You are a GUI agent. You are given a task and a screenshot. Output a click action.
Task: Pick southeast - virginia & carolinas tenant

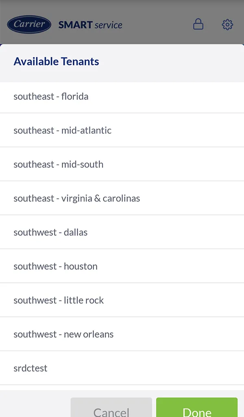[122, 198]
